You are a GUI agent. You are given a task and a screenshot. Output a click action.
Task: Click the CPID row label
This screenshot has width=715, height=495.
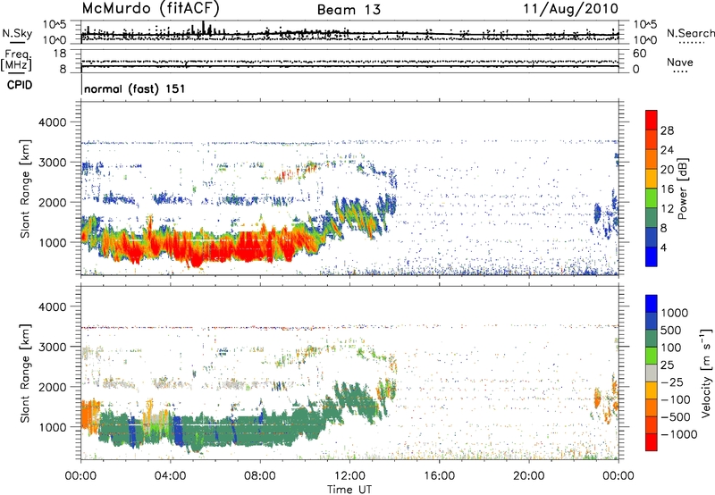[20, 85]
